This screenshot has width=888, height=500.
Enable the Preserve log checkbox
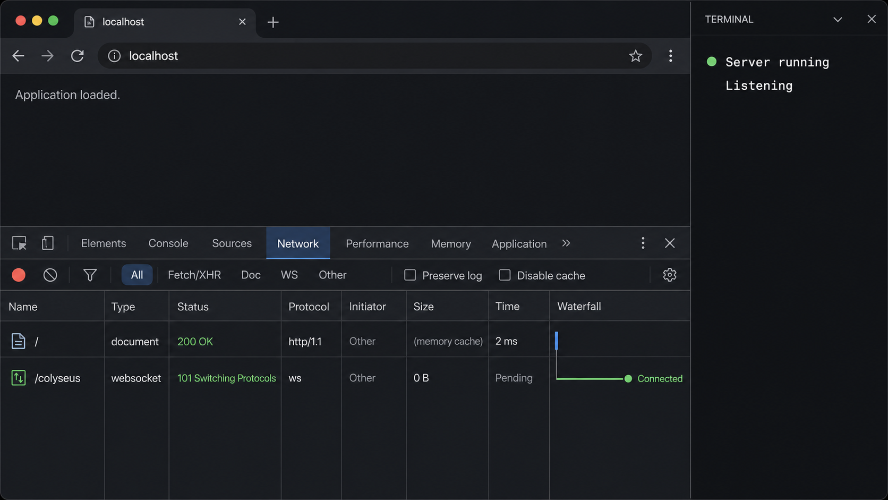pos(410,275)
